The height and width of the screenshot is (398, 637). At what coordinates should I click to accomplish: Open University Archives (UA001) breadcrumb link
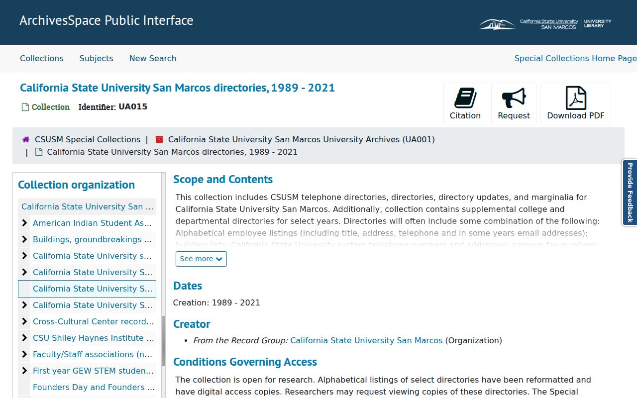tap(302, 140)
